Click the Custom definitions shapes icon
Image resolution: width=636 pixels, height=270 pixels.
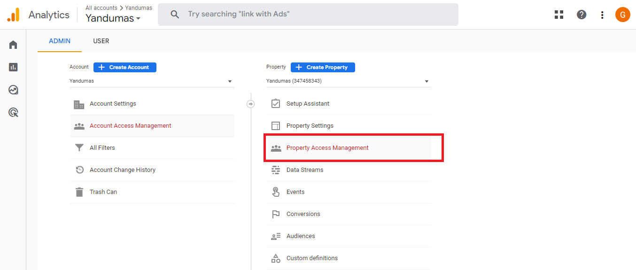pos(276,258)
